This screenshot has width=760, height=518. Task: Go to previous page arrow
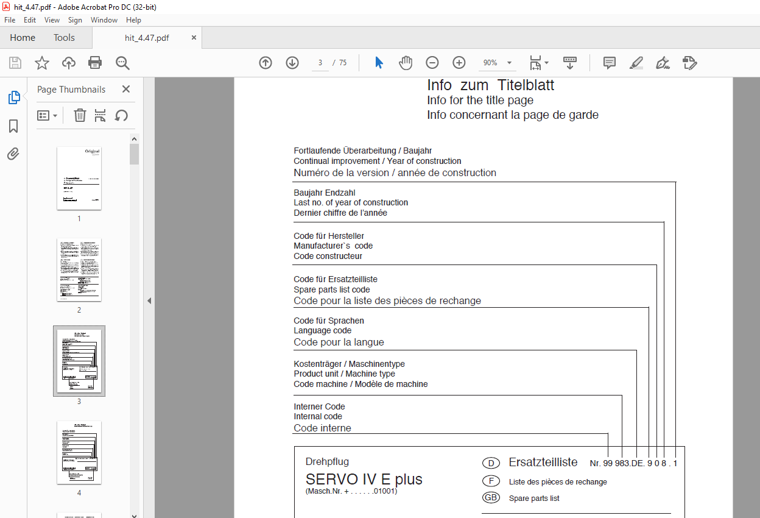click(x=266, y=63)
